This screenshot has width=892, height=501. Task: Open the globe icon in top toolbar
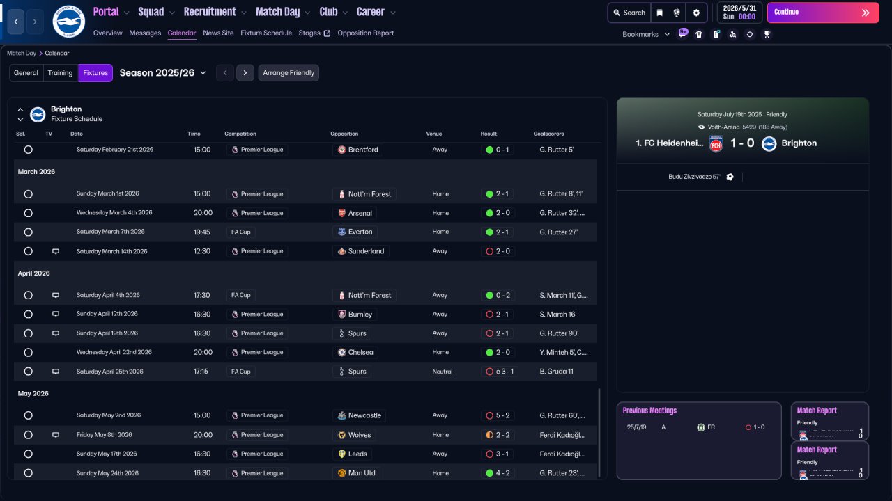click(677, 13)
